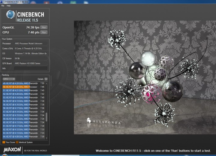Open the CPU ranking type dropdown

pos(9,79)
